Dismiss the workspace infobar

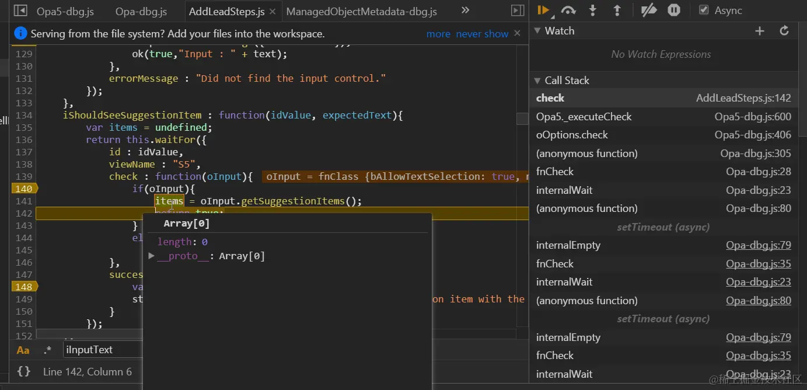(x=517, y=33)
